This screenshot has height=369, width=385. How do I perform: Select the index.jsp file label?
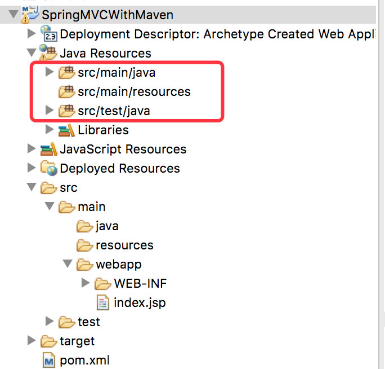[x=140, y=303]
